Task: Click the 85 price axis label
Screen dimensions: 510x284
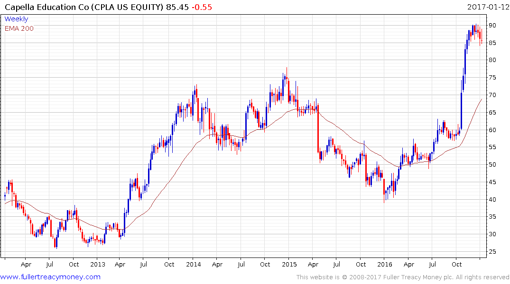Action: click(x=492, y=43)
